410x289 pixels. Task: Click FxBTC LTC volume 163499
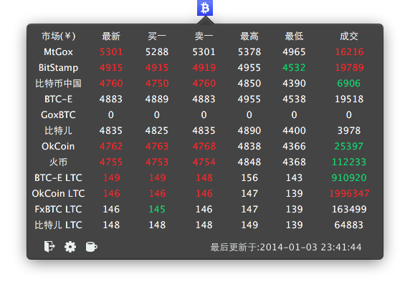[349, 209]
